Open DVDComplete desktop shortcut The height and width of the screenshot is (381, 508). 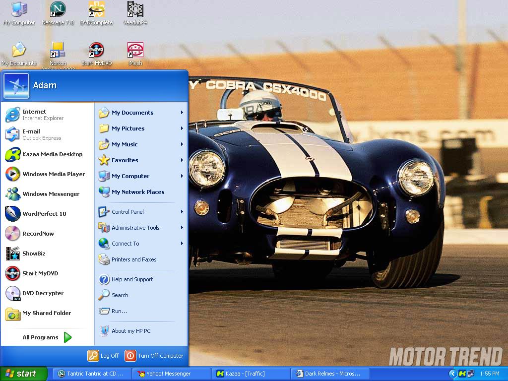point(97,13)
